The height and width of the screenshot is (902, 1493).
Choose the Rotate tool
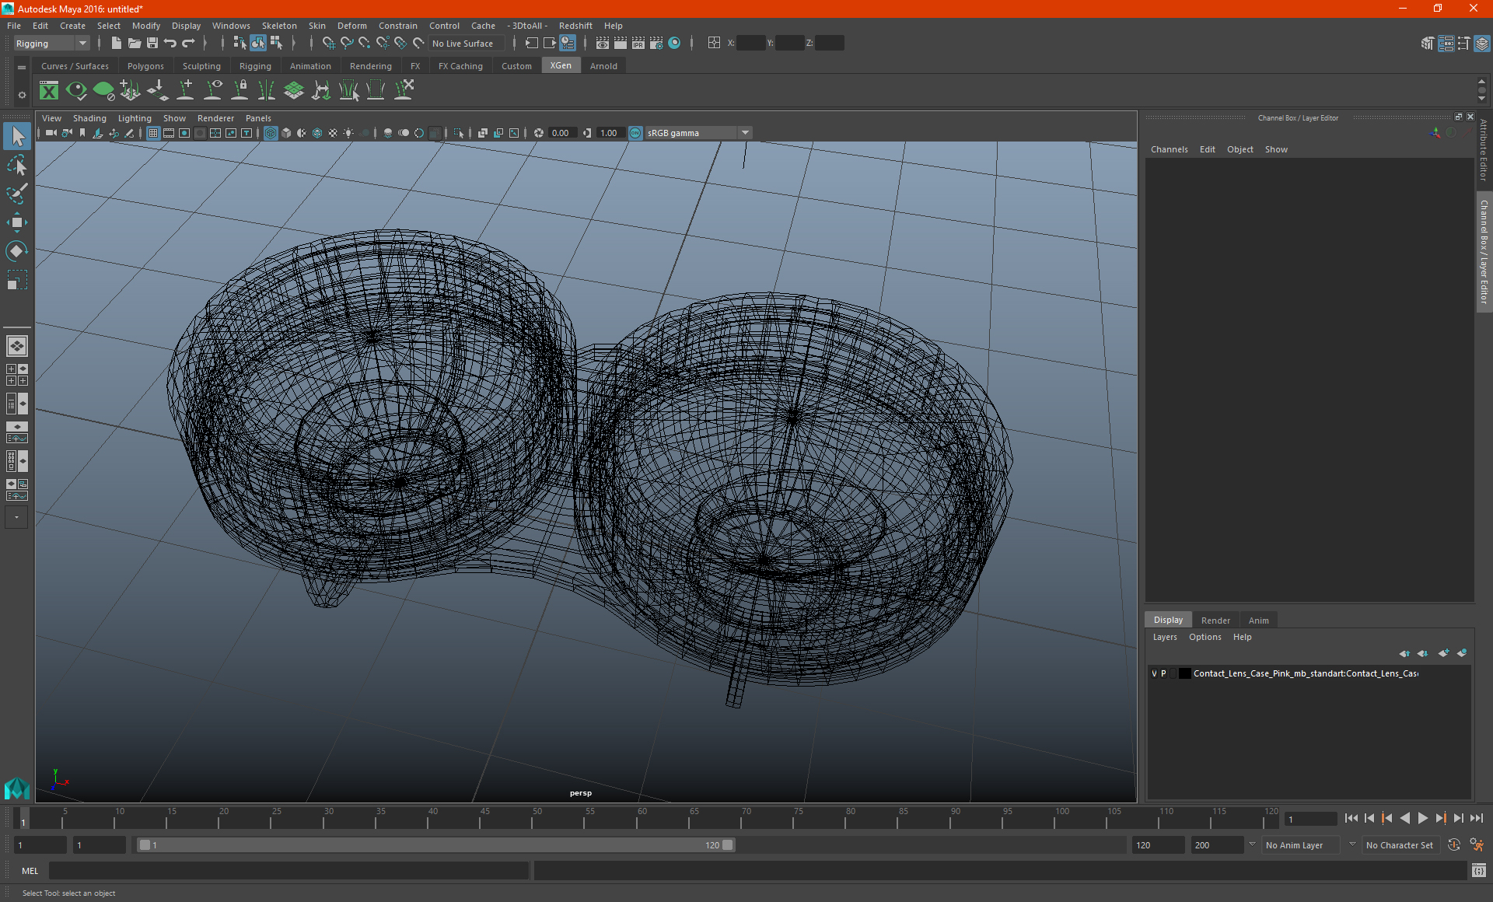[x=16, y=250]
